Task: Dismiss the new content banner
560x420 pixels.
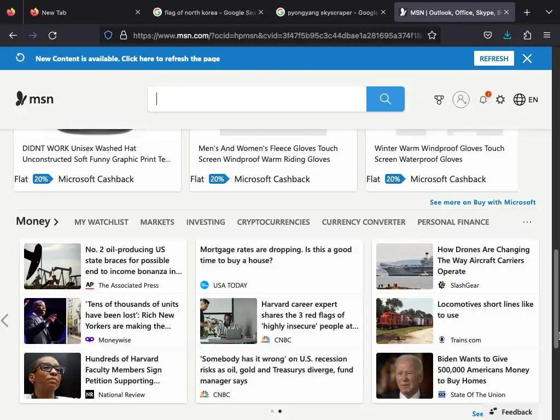Action: tap(527, 59)
